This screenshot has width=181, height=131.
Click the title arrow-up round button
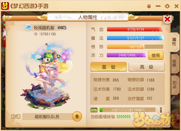pyautogui.click(x=77, y=116)
